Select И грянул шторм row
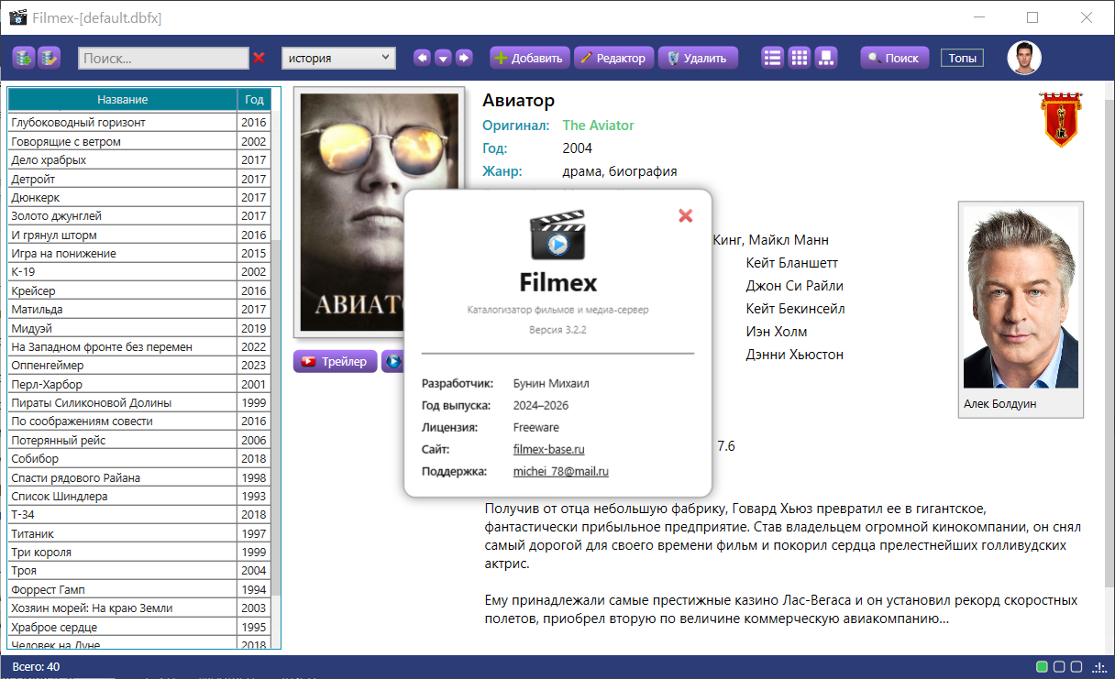Viewport: 1115px width, 679px height. pos(139,235)
